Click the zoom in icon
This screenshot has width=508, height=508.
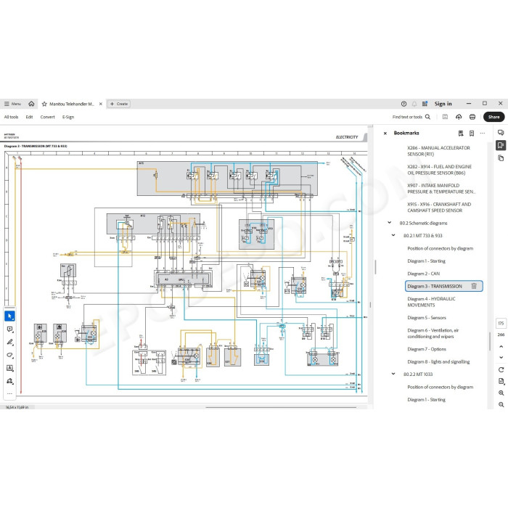(501, 393)
